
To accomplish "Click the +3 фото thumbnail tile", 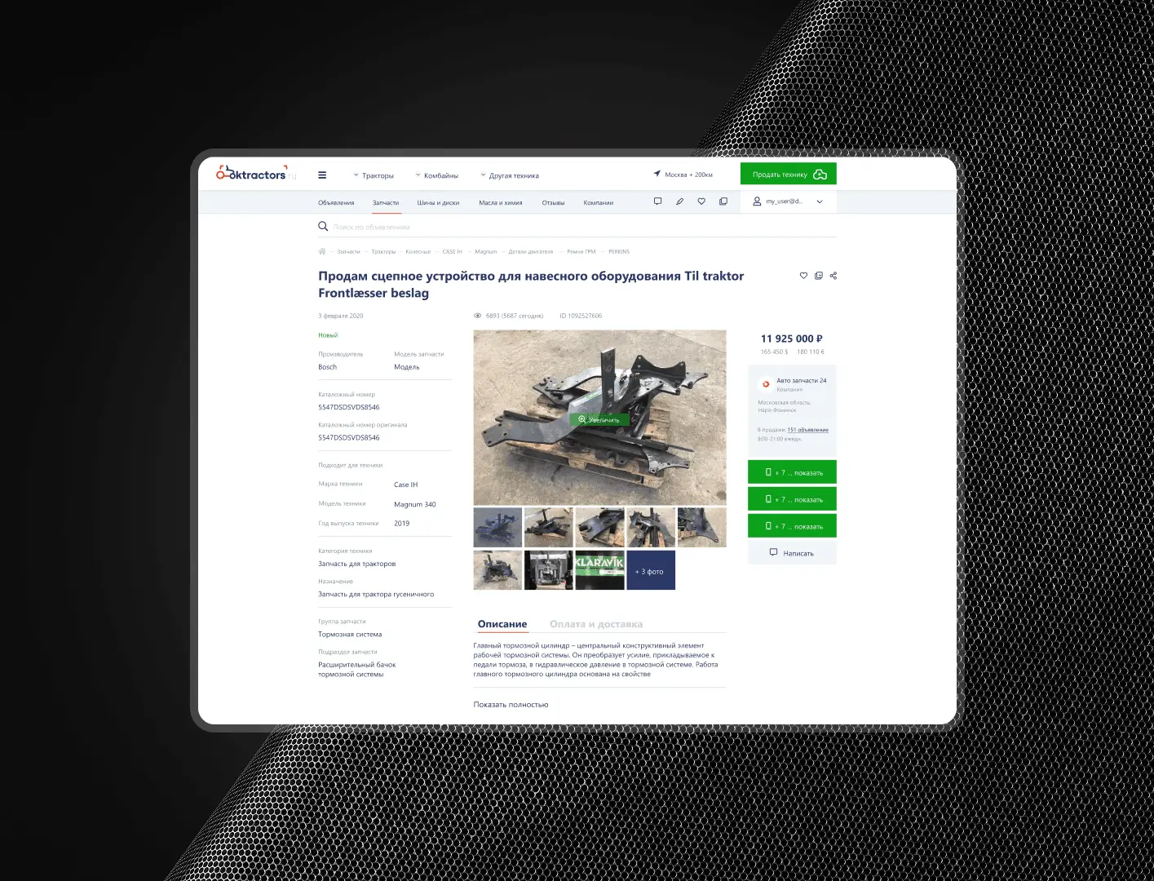I will coord(650,571).
